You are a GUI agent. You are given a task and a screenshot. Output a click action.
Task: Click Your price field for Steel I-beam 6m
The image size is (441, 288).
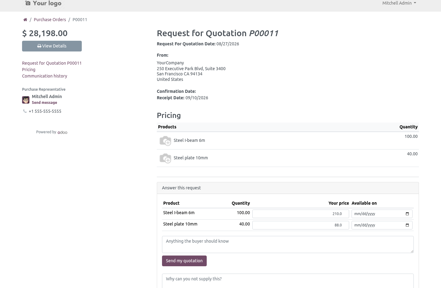(301, 214)
